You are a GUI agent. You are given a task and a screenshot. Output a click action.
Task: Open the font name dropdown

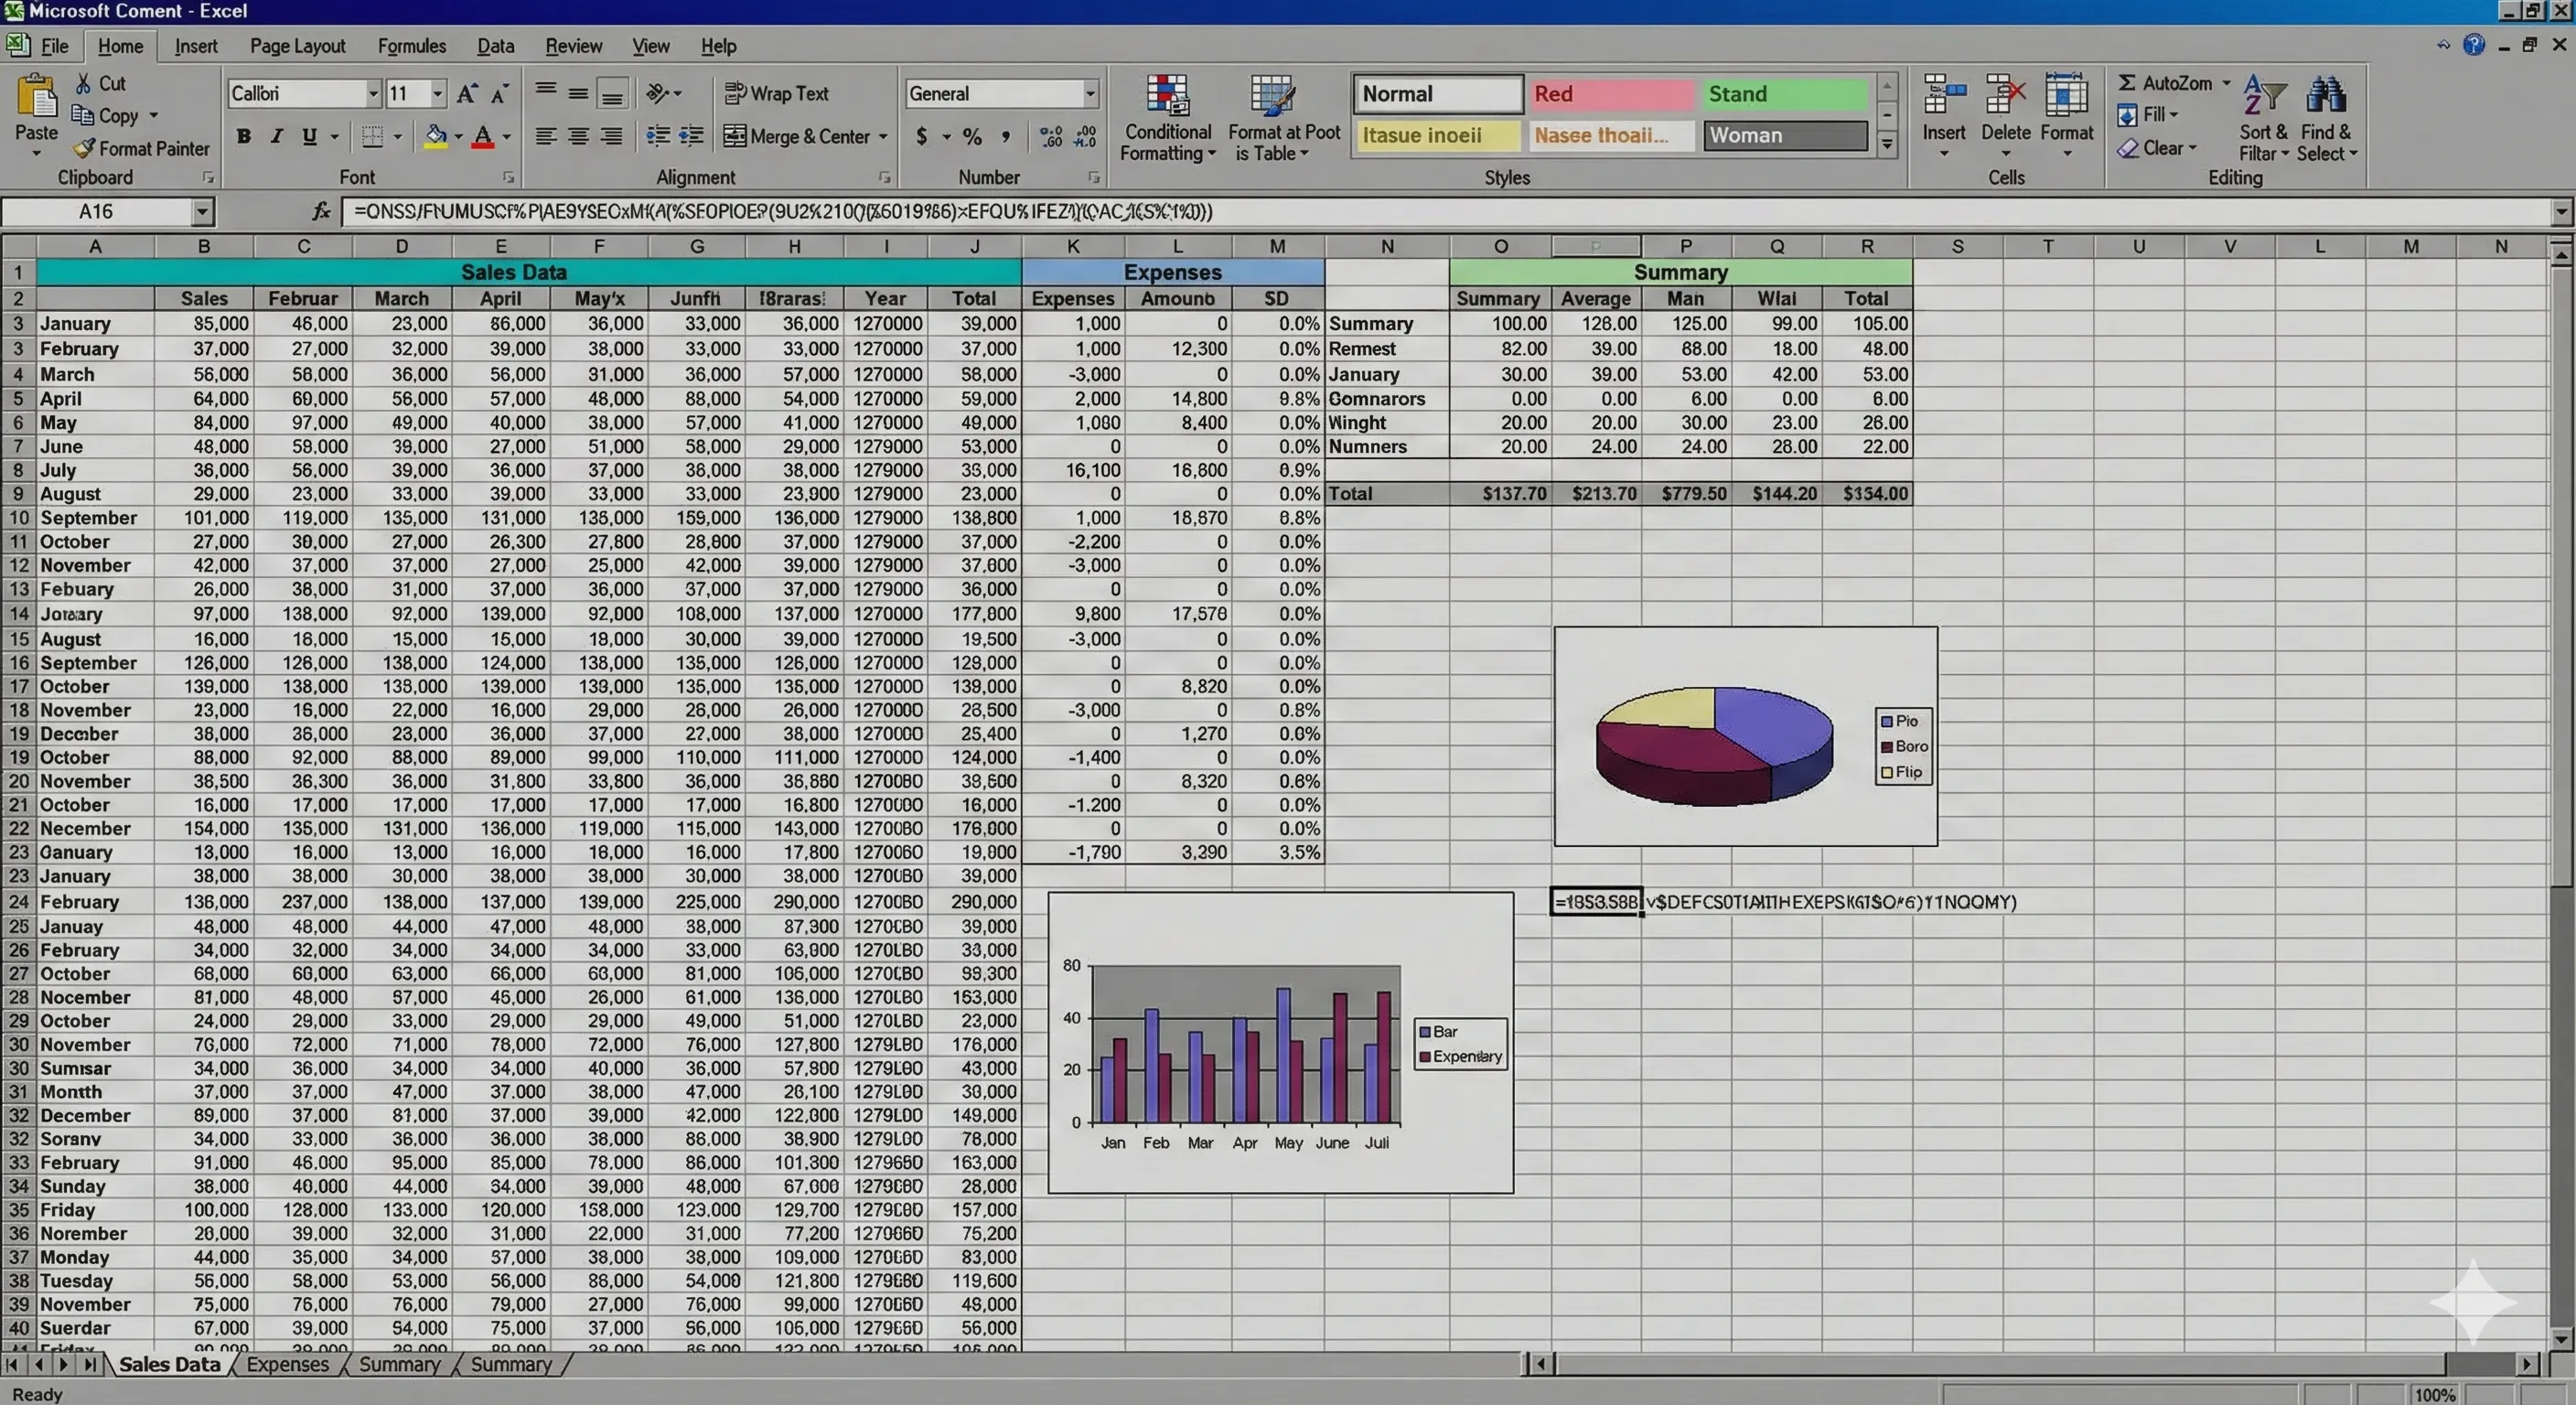coord(373,93)
